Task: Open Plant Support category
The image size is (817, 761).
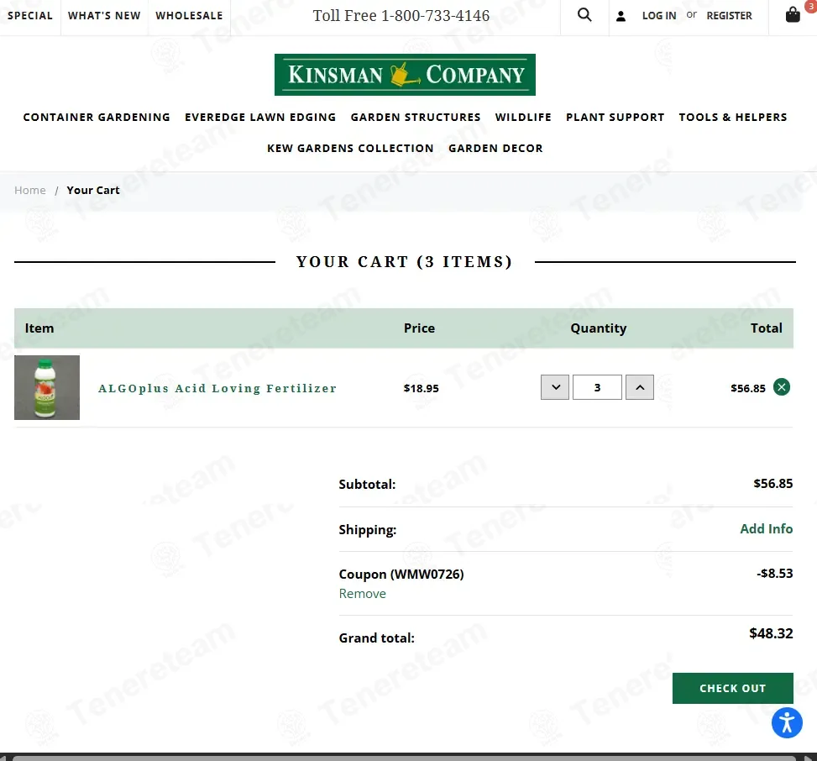Action: (x=615, y=118)
